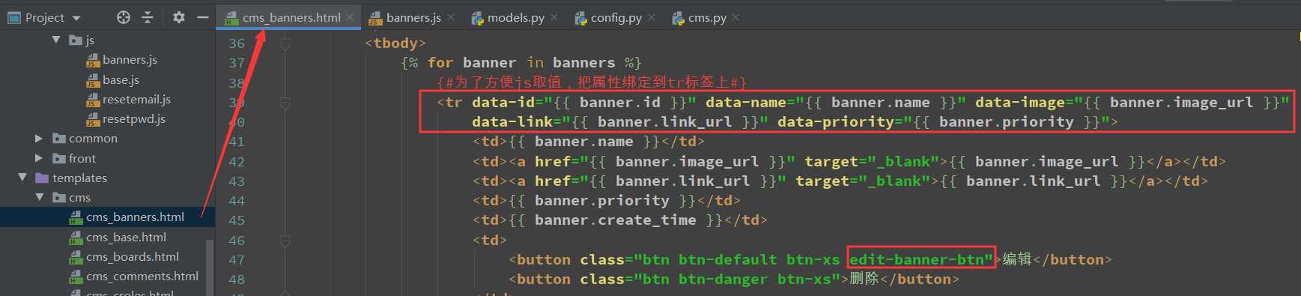Collapse the templates folder
Viewport: 1301px width, 296px height.
click(22, 178)
